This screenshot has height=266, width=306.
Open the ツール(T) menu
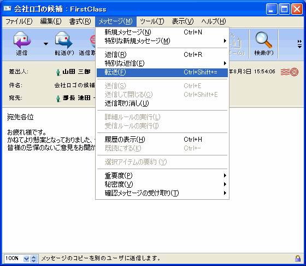coord(152,21)
